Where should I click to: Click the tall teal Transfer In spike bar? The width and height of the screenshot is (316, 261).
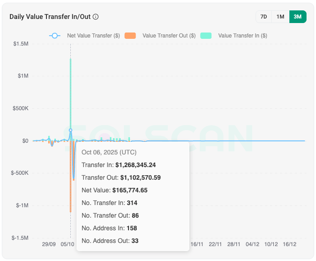[70, 90]
